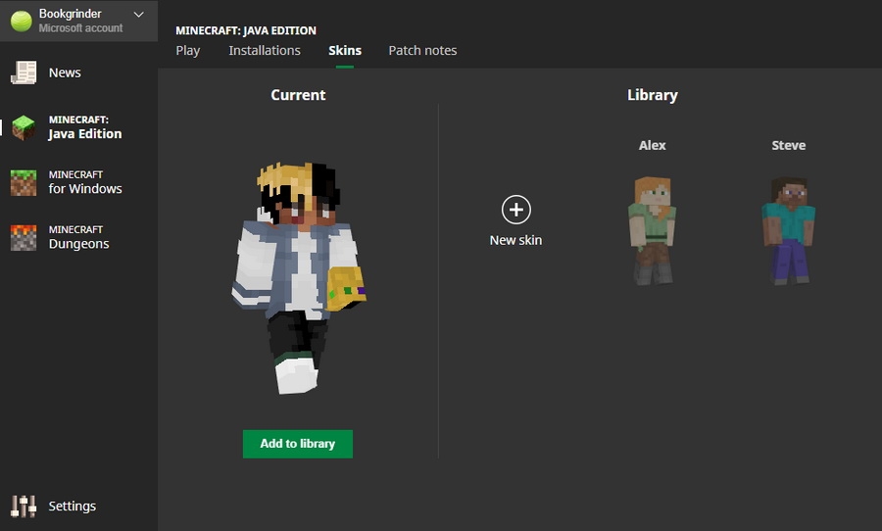Click the Library section heading
The width and height of the screenshot is (882, 531).
[653, 95]
